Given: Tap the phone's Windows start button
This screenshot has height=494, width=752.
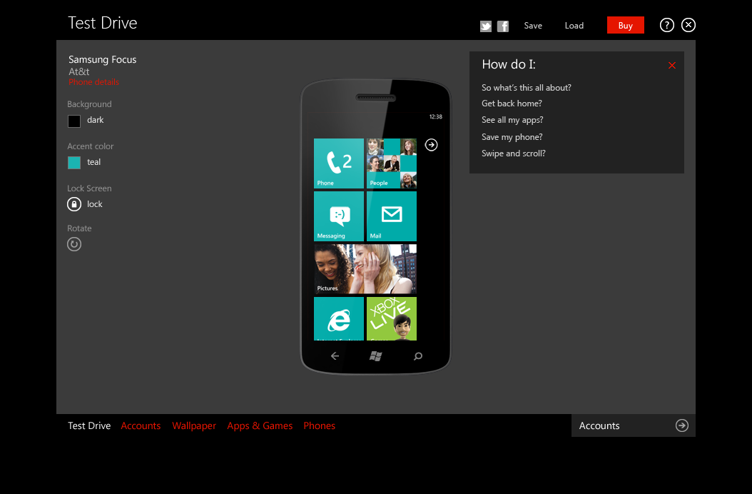Looking at the screenshot, I should (x=375, y=356).
